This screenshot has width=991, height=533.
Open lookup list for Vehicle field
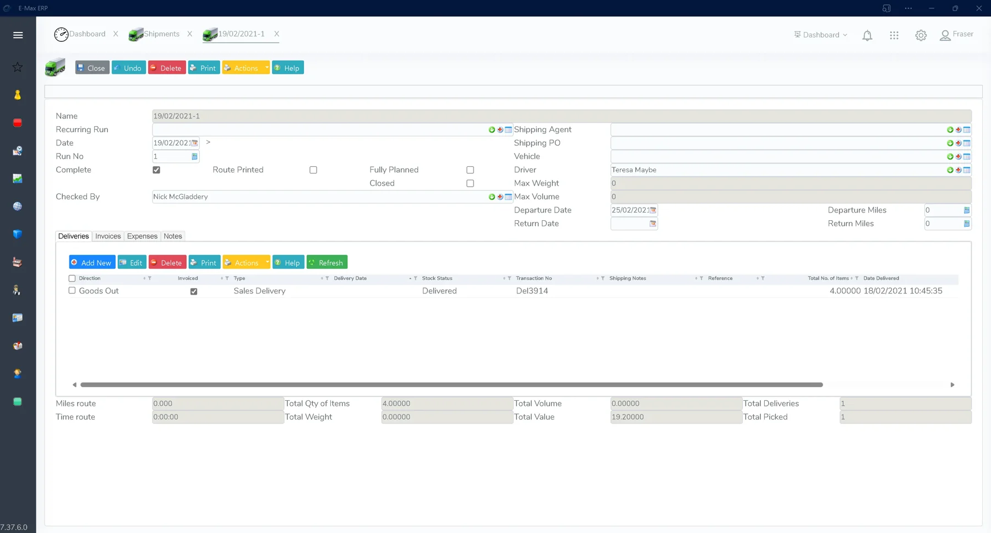967,157
